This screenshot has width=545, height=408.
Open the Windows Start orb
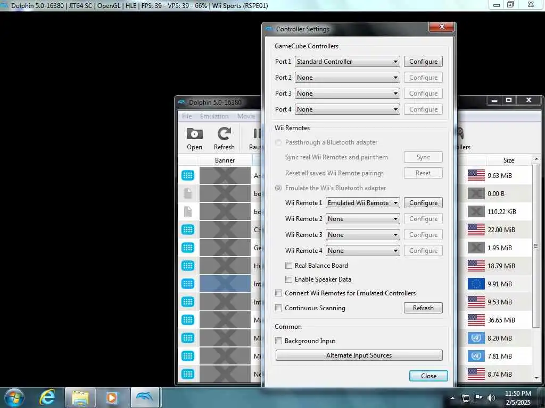click(x=14, y=397)
